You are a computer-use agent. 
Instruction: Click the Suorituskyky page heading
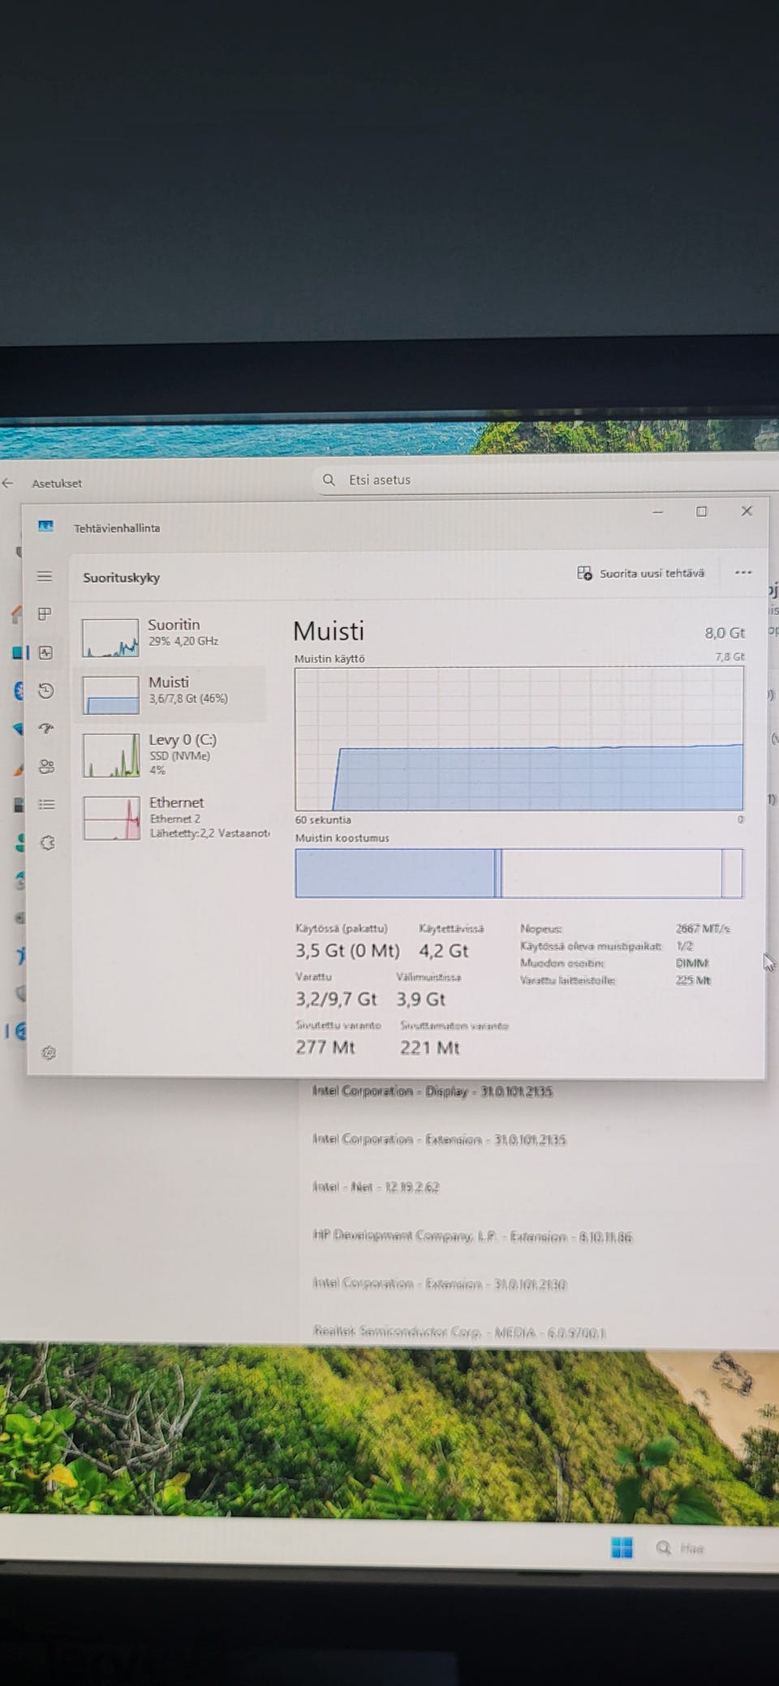pyautogui.click(x=122, y=578)
